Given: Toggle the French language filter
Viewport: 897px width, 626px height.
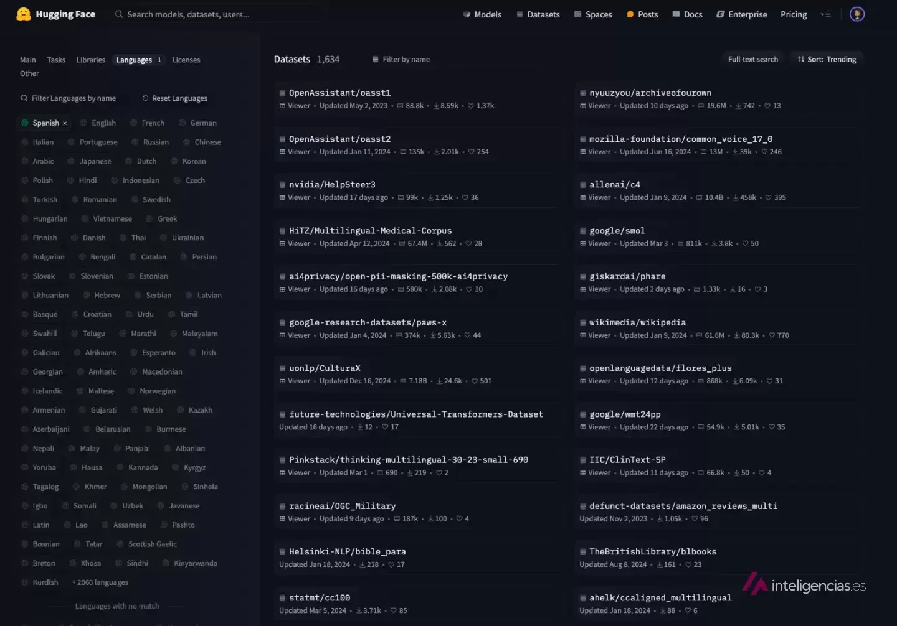Looking at the screenshot, I should 147,123.
